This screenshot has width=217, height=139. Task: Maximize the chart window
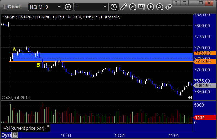[201, 3]
